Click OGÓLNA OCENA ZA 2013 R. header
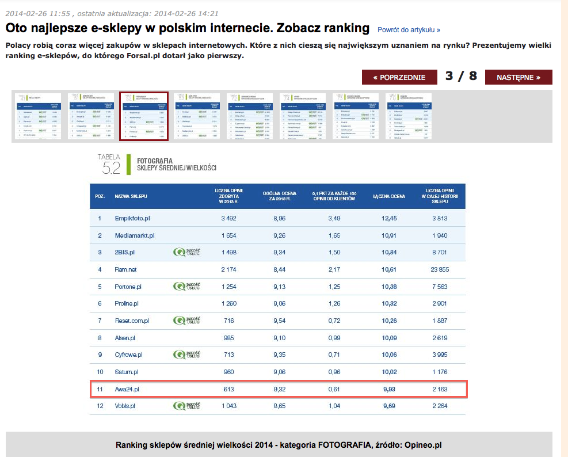This screenshot has height=457, width=568. [279, 196]
